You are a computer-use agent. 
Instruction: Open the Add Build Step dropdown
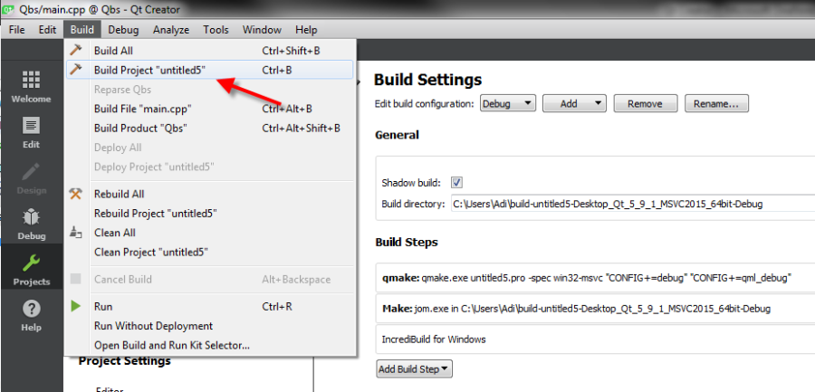(x=415, y=368)
